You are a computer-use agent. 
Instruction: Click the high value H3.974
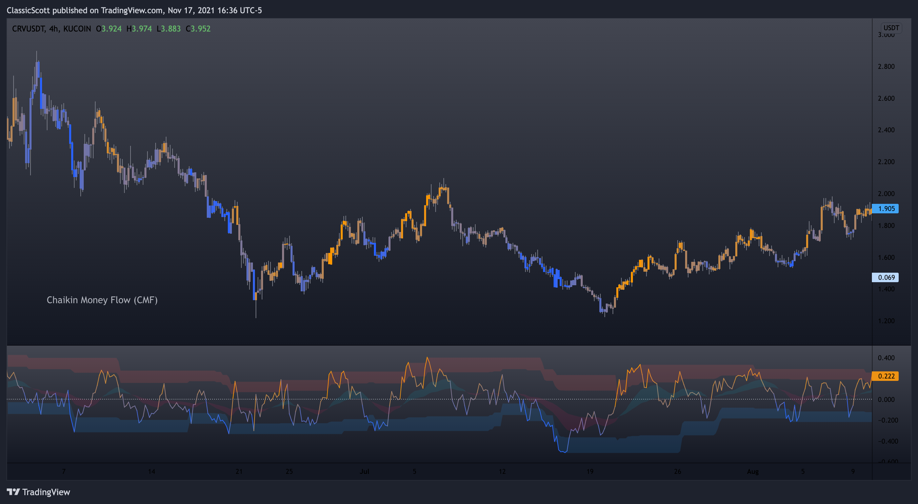(139, 28)
